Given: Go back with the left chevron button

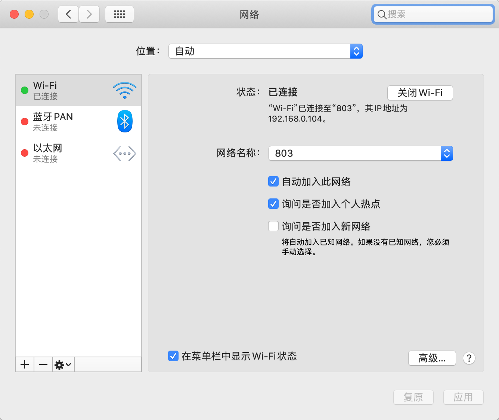Looking at the screenshot, I should pyautogui.click(x=68, y=14).
